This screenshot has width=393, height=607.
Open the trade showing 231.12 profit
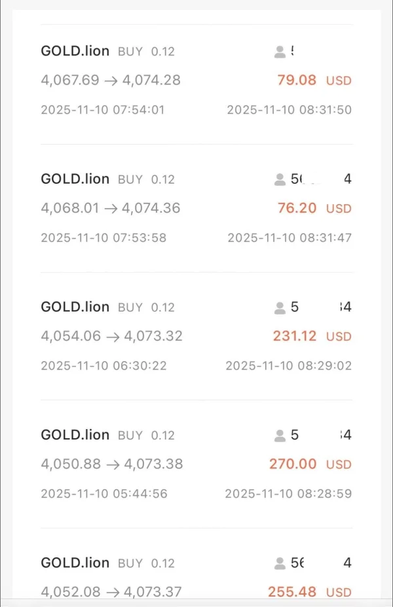pos(294,336)
